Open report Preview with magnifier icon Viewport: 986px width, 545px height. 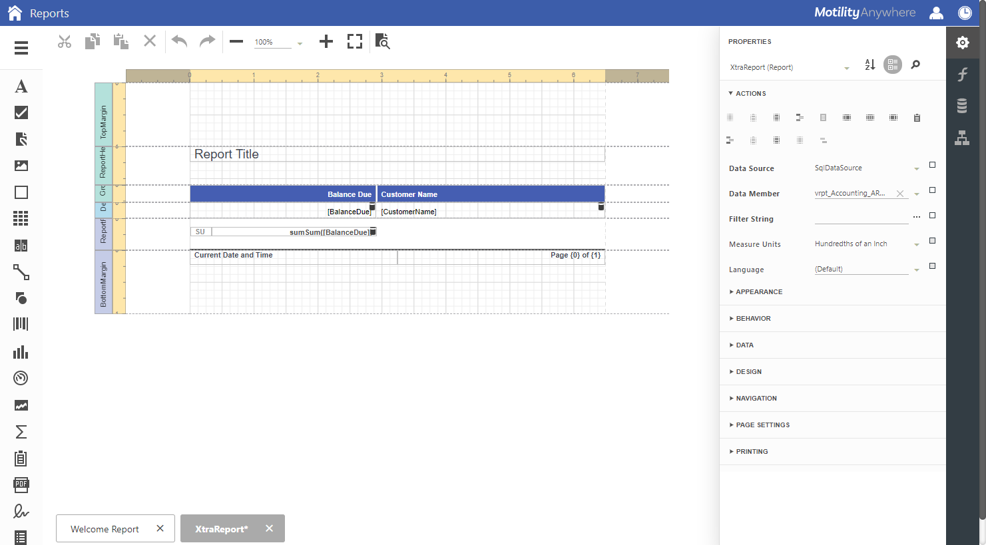(x=382, y=41)
